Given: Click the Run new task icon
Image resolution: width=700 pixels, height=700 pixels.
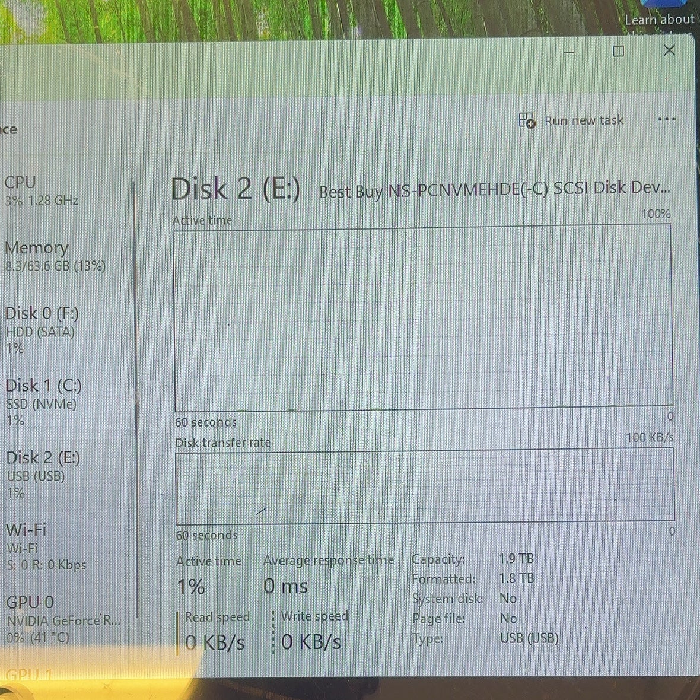Looking at the screenshot, I should [527, 120].
